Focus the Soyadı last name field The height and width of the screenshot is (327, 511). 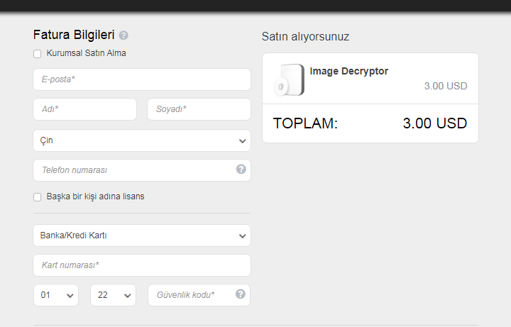(x=199, y=109)
